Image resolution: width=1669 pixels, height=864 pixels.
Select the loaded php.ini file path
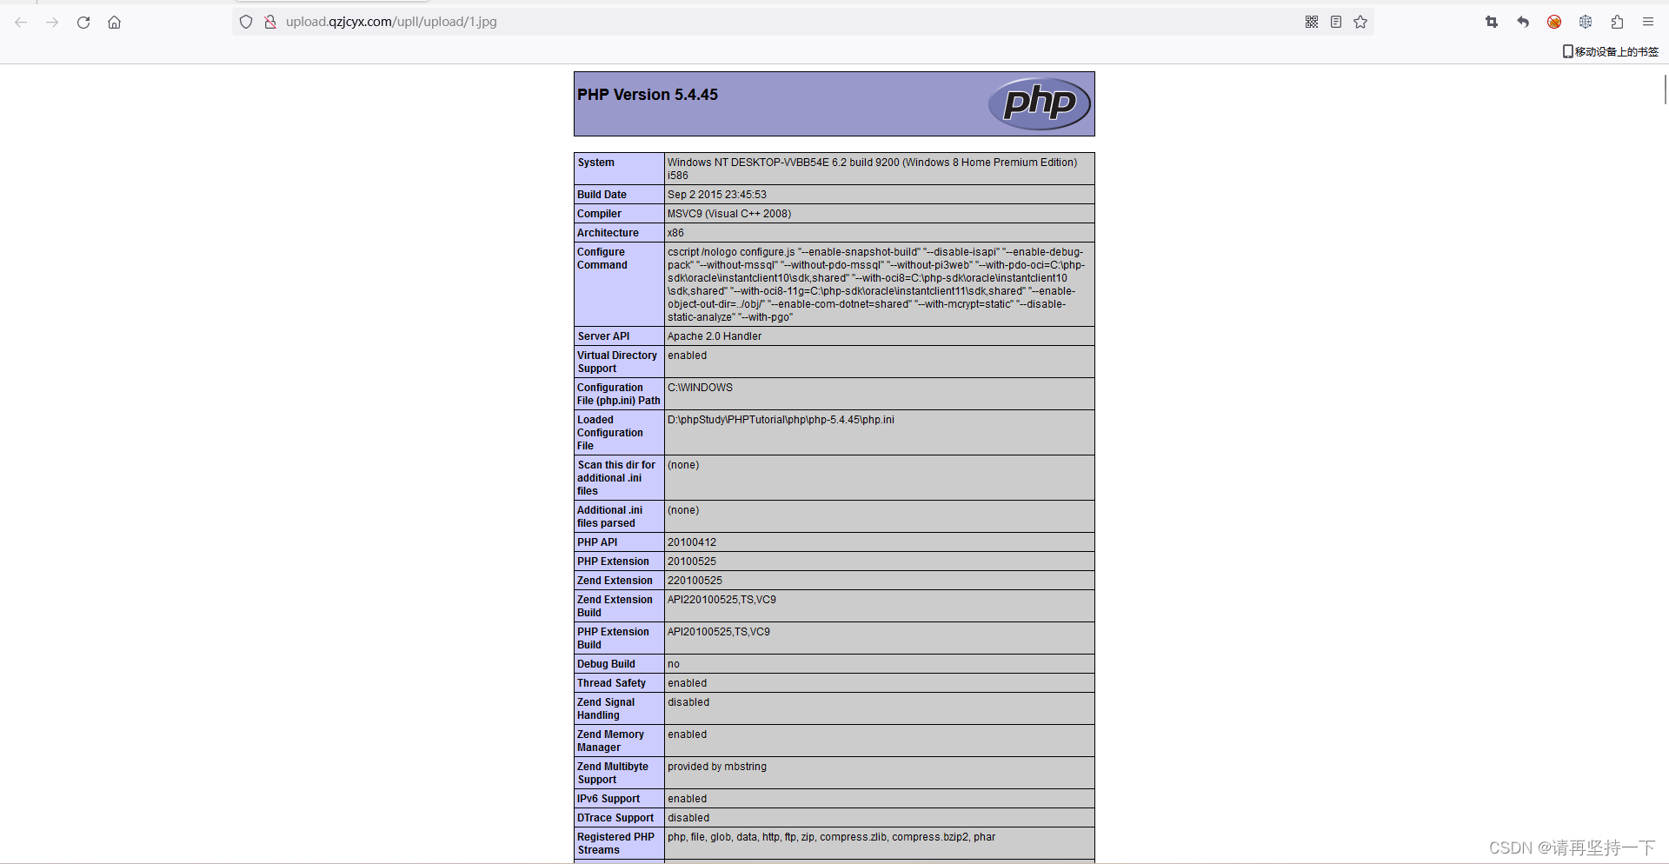point(781,420)
